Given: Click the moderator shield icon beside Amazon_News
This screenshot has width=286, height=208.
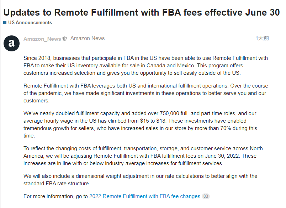Looking at the screenshot, I should coord(64,39).
